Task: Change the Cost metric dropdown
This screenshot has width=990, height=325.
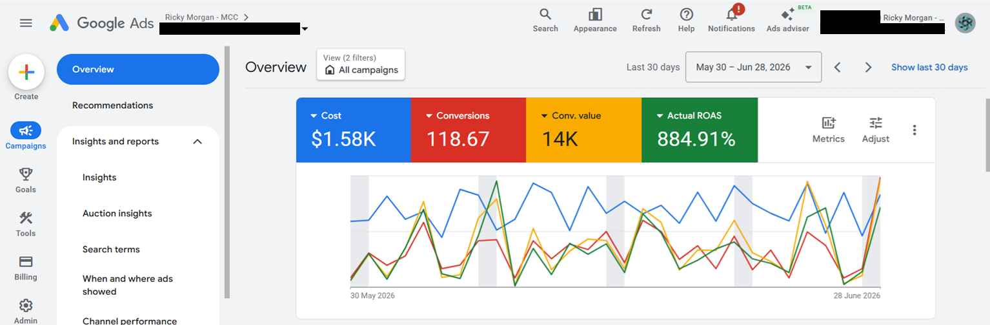Action: click(326, 116)
